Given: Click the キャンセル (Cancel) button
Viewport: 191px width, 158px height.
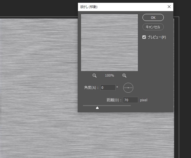Looking at the screenshot, I should [x=153, y=27].
